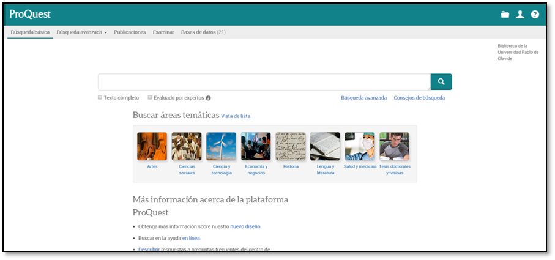
Task: Click the ProQuest logo
Action: coord(30,14)
